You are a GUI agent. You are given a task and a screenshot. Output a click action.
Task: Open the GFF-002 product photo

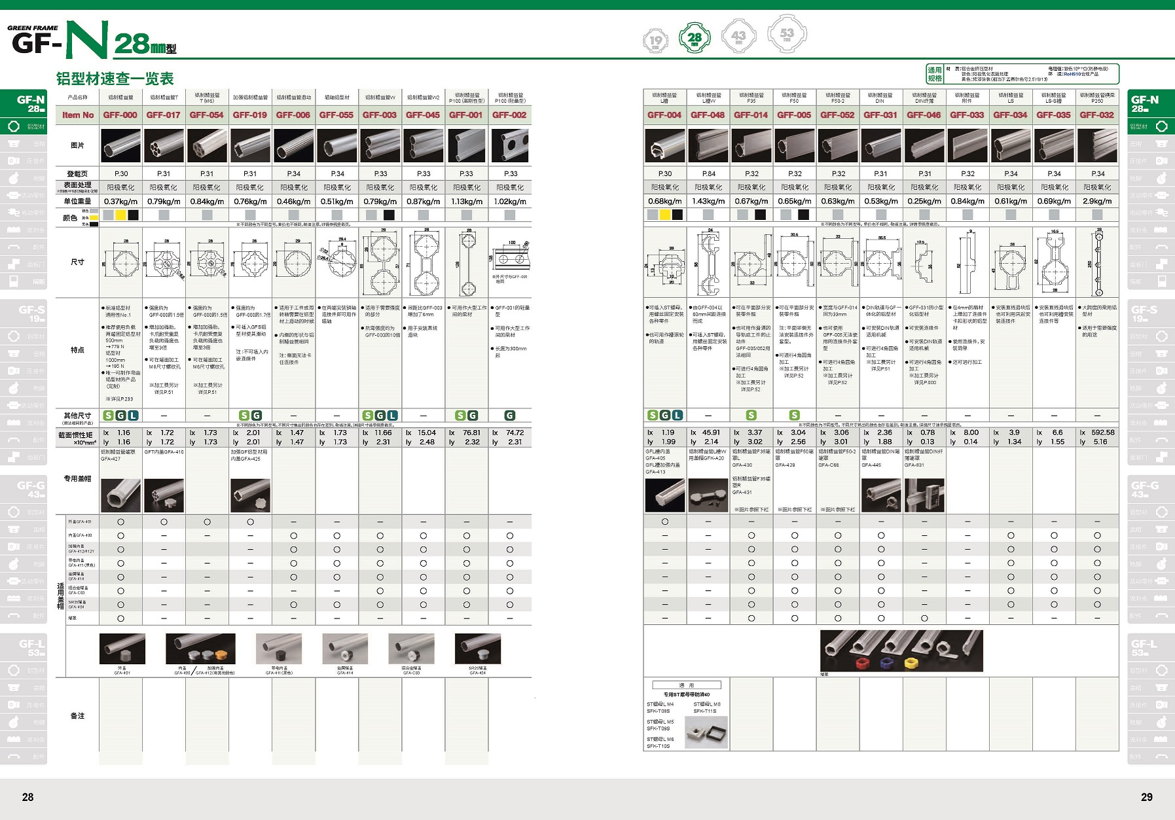click(510, 145)
